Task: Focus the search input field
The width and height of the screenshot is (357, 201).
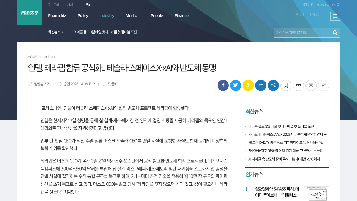Action: (302, 33)
